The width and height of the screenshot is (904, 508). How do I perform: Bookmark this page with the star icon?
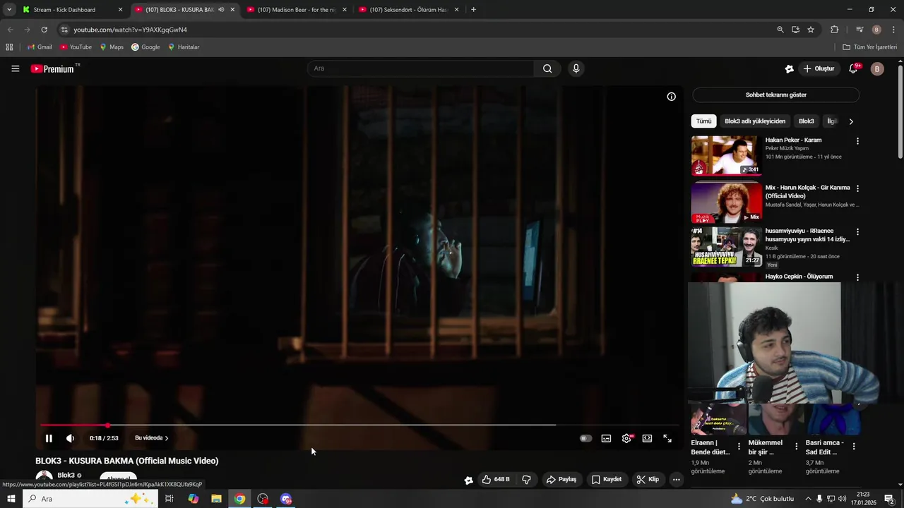click(x=811, y=30)
